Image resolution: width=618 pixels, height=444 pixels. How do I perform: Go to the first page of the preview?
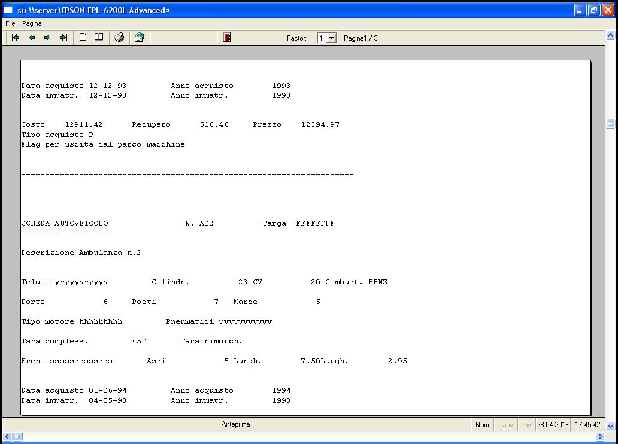pos(16,38)
